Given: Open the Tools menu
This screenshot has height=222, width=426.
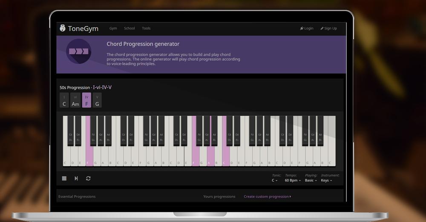Looking at the screenshot, I should pyautogui.click(x=146, y=28).
